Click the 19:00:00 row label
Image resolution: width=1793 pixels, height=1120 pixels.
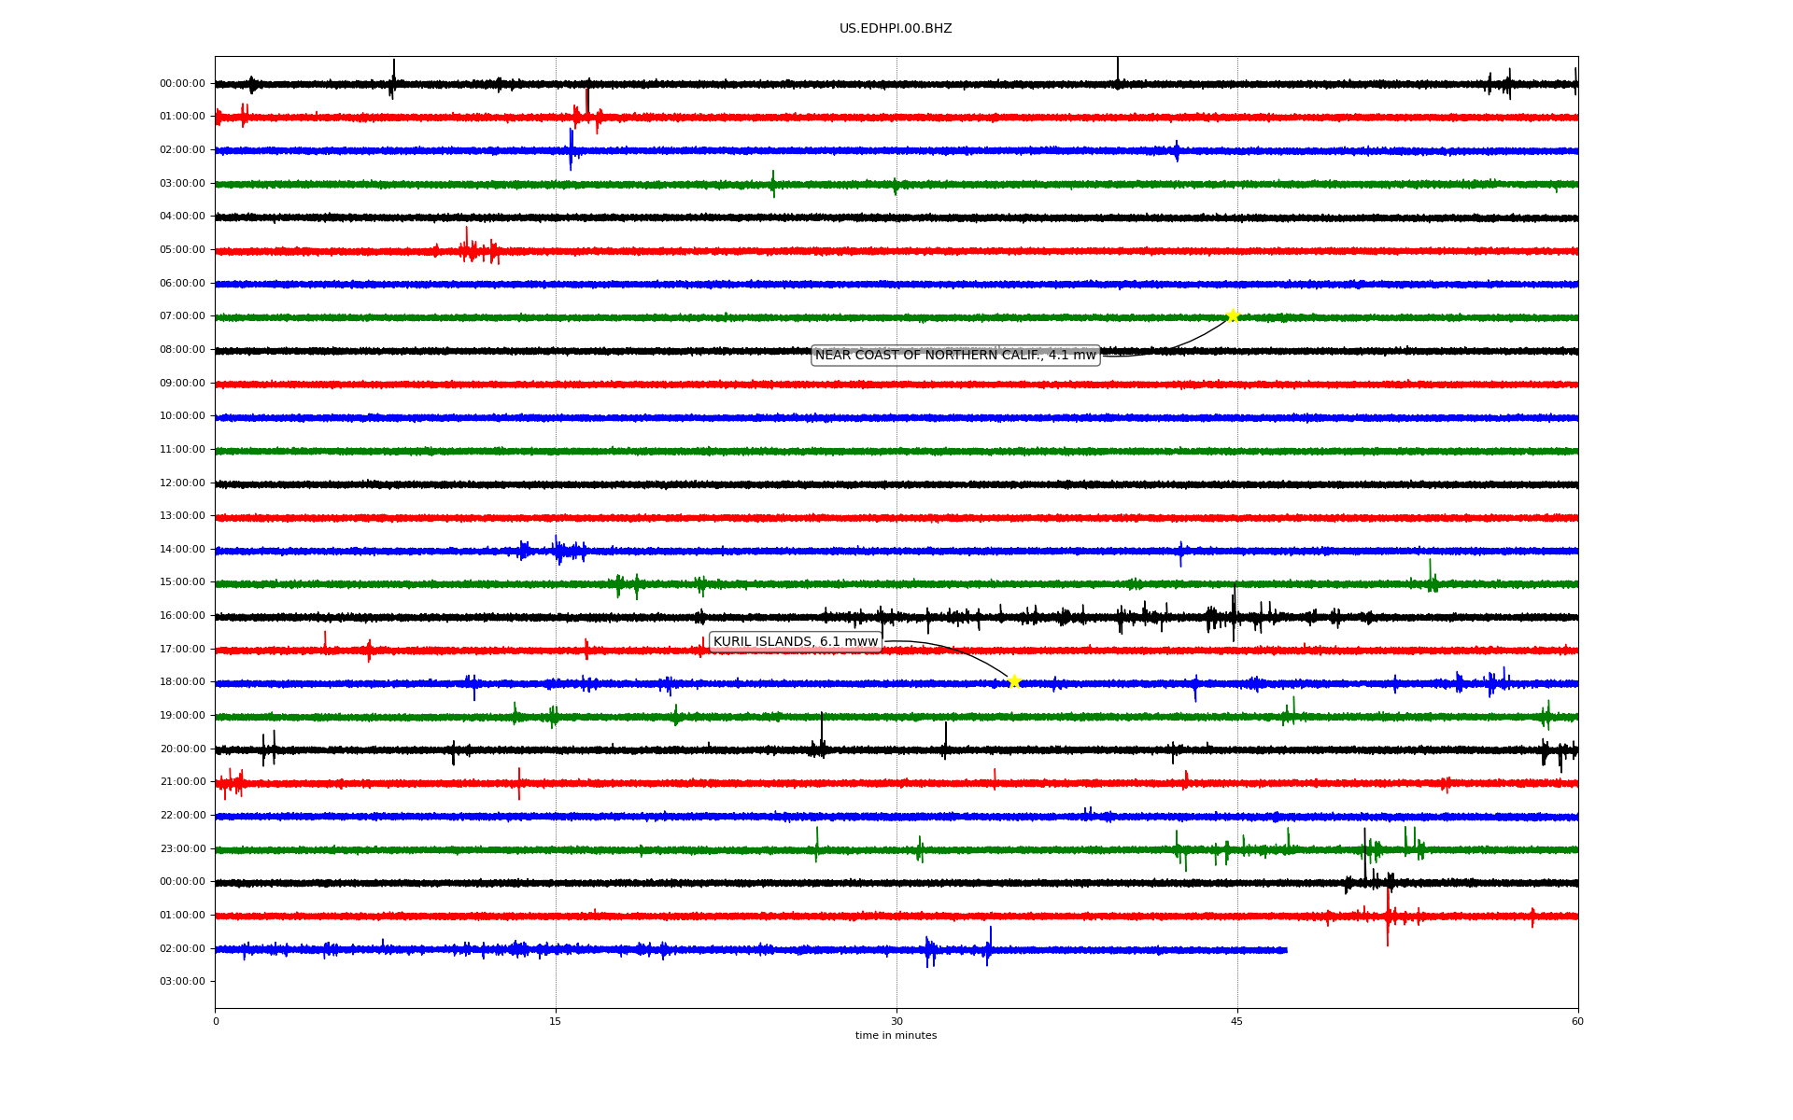coord(182,716)
